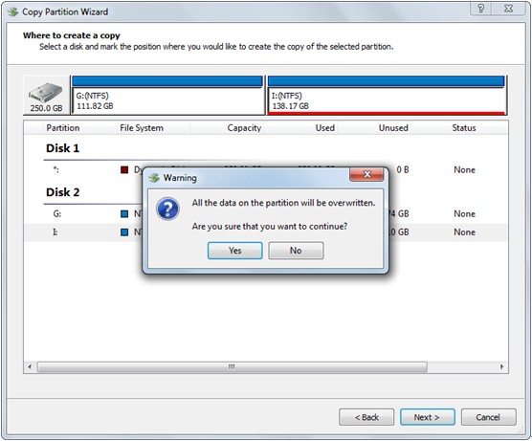Select the G:(NTFS) 111.82 GB partition block

click(x=167, y=96)
